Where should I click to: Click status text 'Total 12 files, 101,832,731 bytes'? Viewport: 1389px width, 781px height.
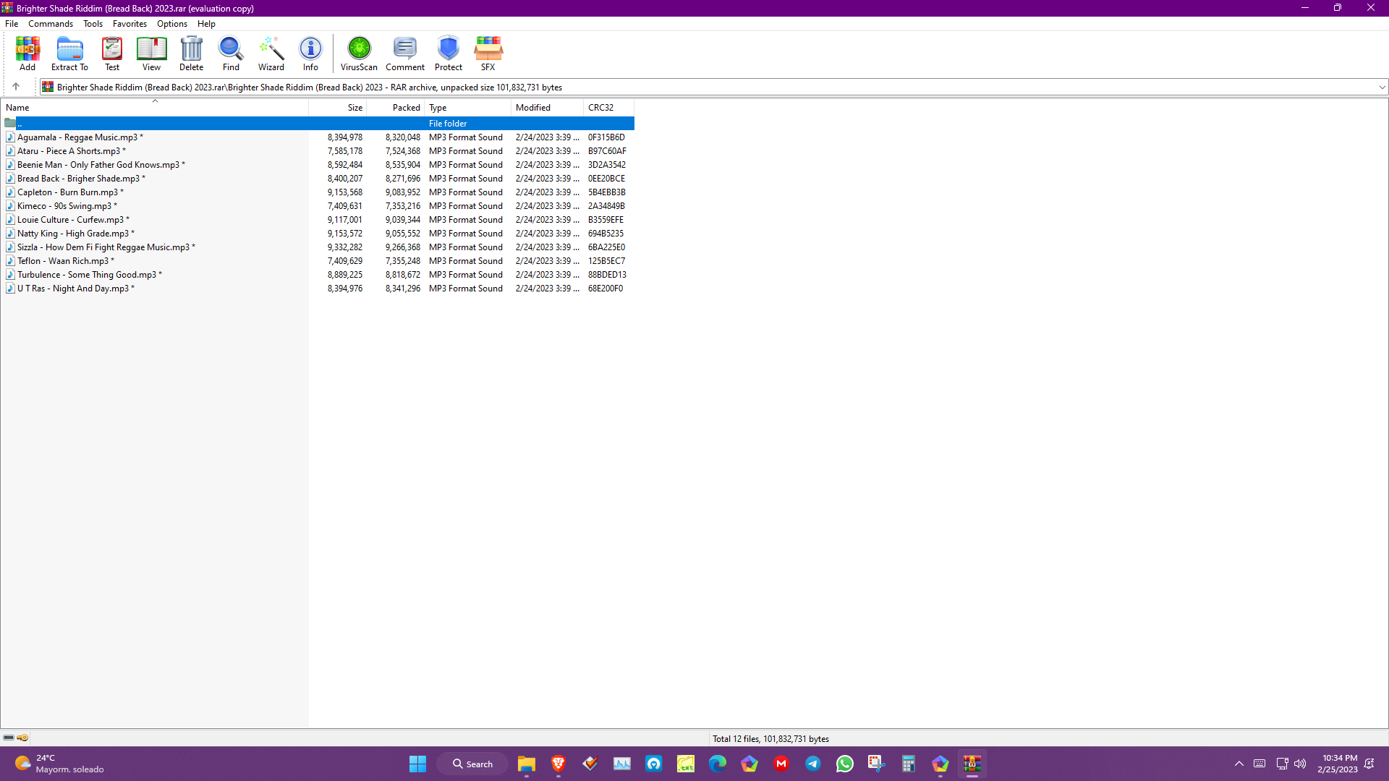pos(770,739)
